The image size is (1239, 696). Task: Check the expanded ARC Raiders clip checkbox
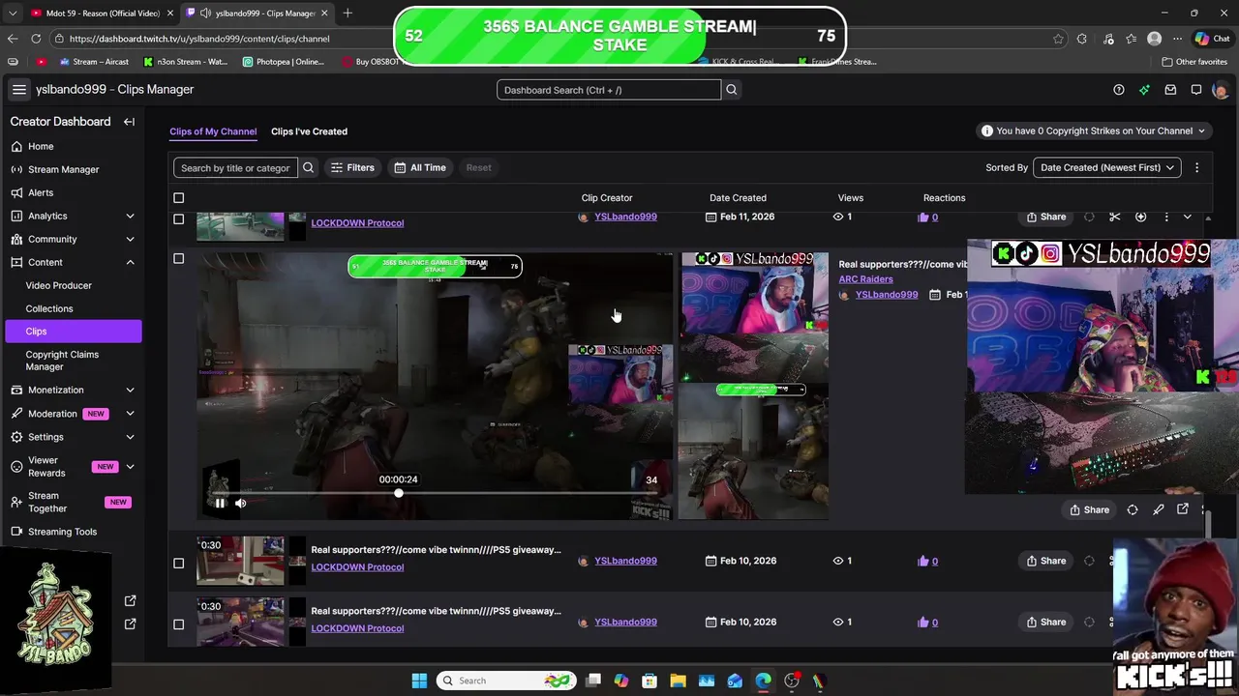click(178, 258)
